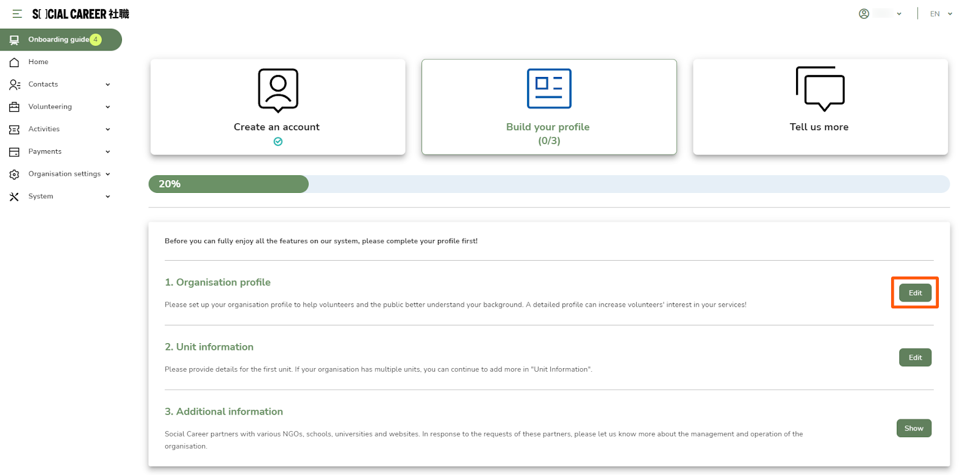Click the 'Before you can fully enjoy' notice text
This screenshot has height=475, width=976.
(x=321, y=241)
